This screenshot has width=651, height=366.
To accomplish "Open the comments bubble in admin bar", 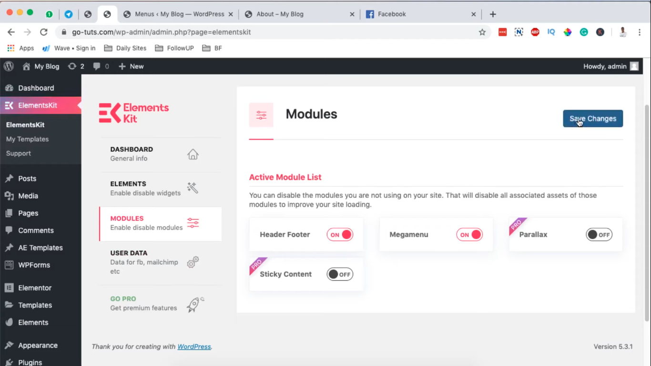I will 101,66.
